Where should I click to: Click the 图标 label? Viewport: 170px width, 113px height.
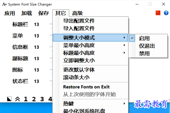[17, 70]
